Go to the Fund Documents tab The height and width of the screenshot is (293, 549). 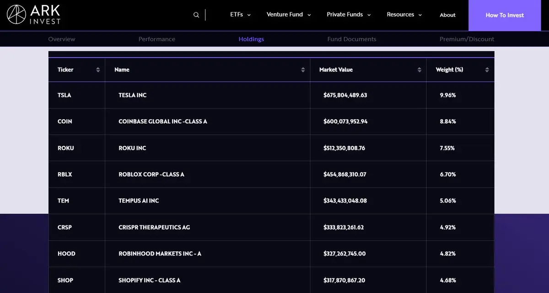click(352, 39)
